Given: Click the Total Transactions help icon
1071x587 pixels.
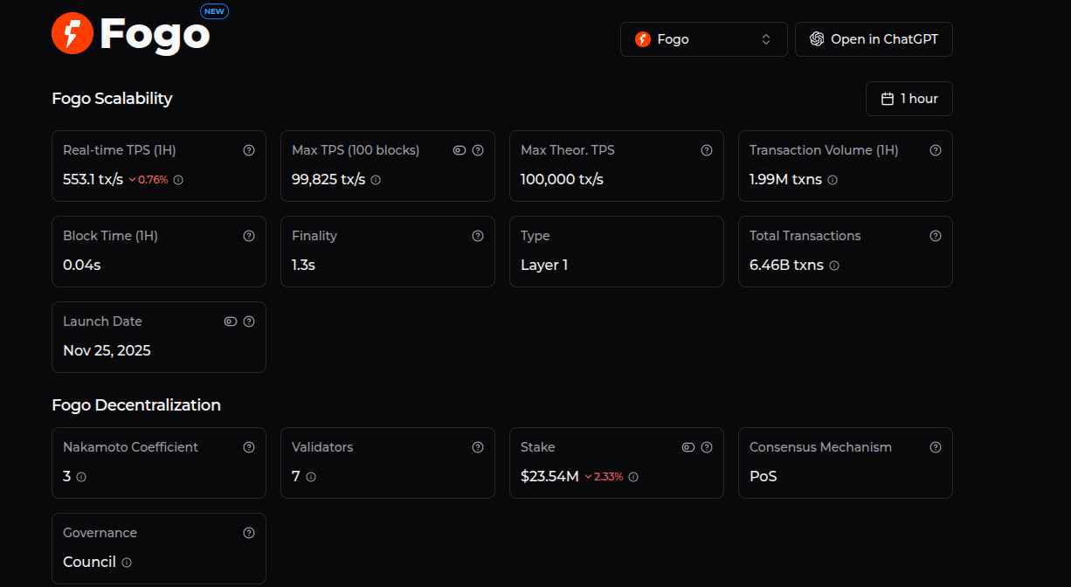Looking at the screenshot, I should [936, 236].
